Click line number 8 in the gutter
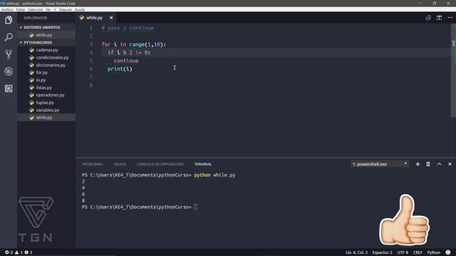The width and height of the screenshot is (456, 256). 91,85
